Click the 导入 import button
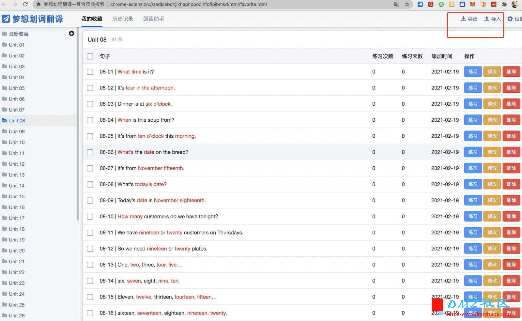522x321 pixels. (x=492, y=19)
